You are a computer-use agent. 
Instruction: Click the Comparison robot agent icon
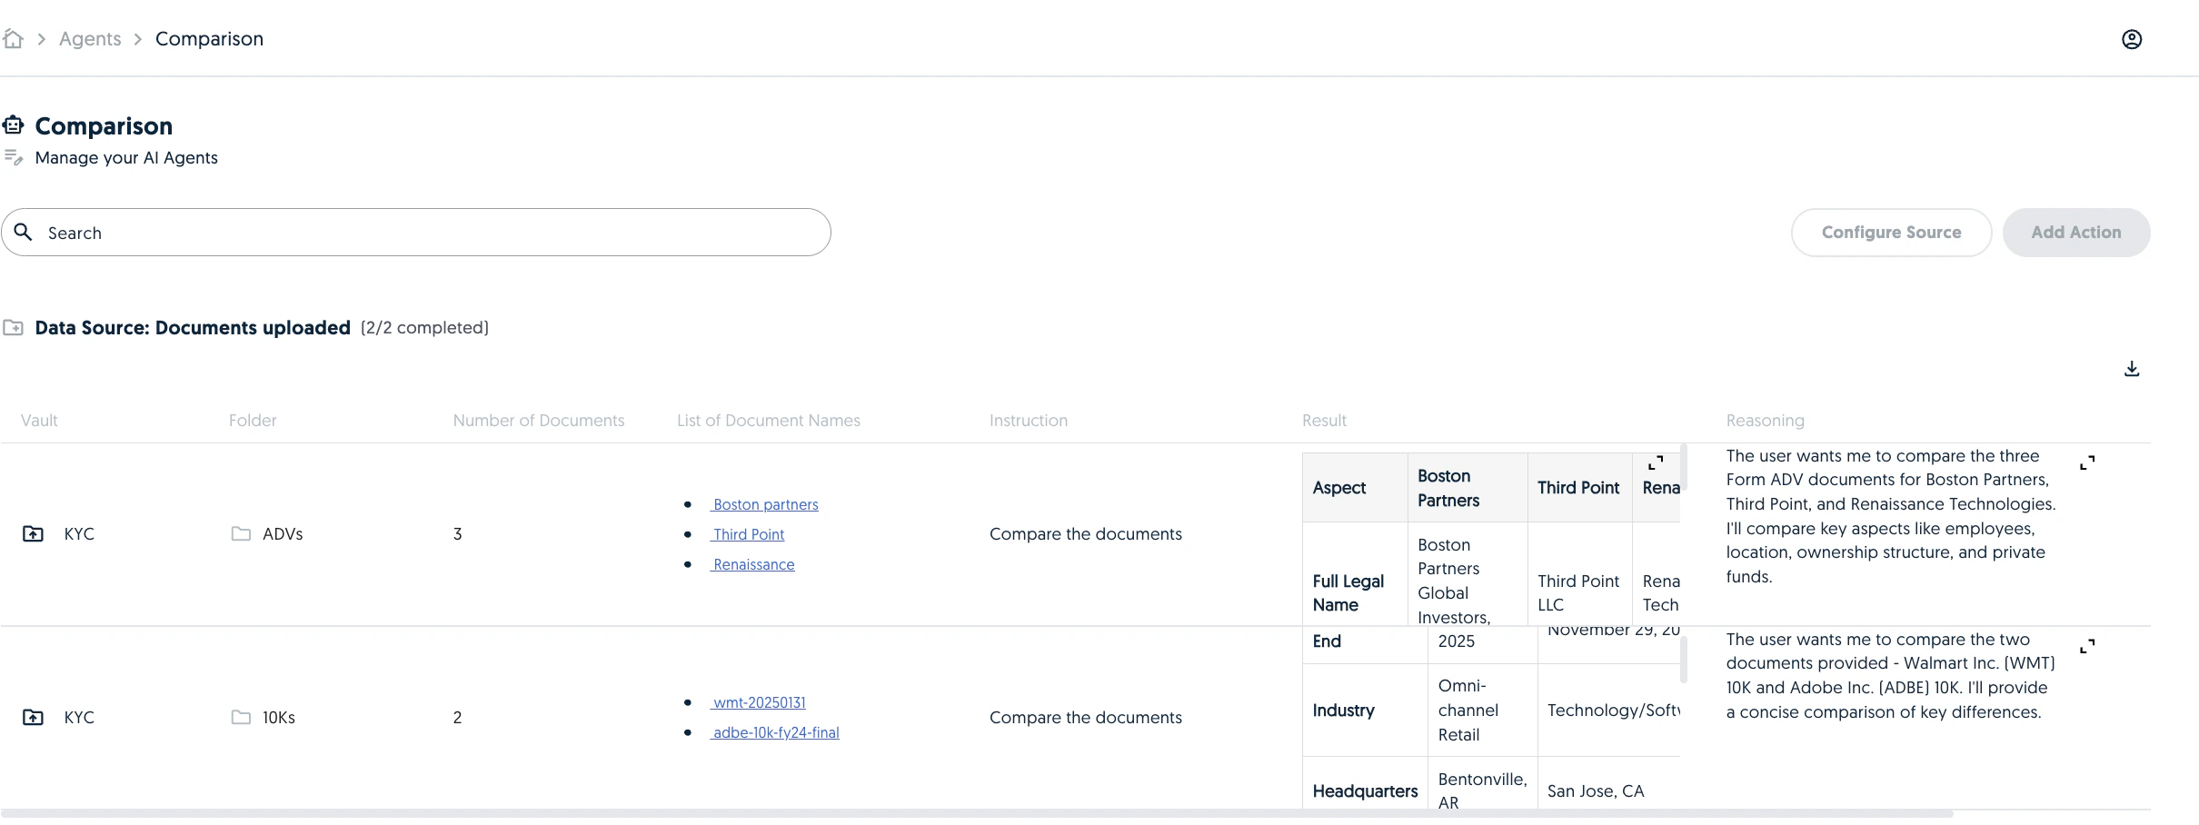click(x=13, y=125)
